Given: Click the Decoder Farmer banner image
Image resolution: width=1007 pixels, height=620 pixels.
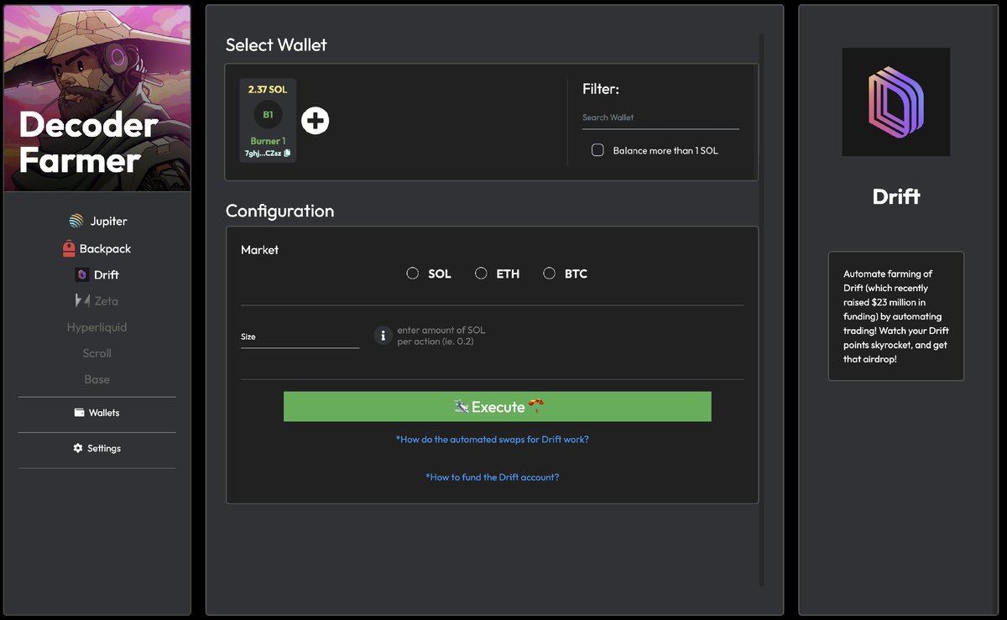Looking at the screenshot, I should point(97,98).
